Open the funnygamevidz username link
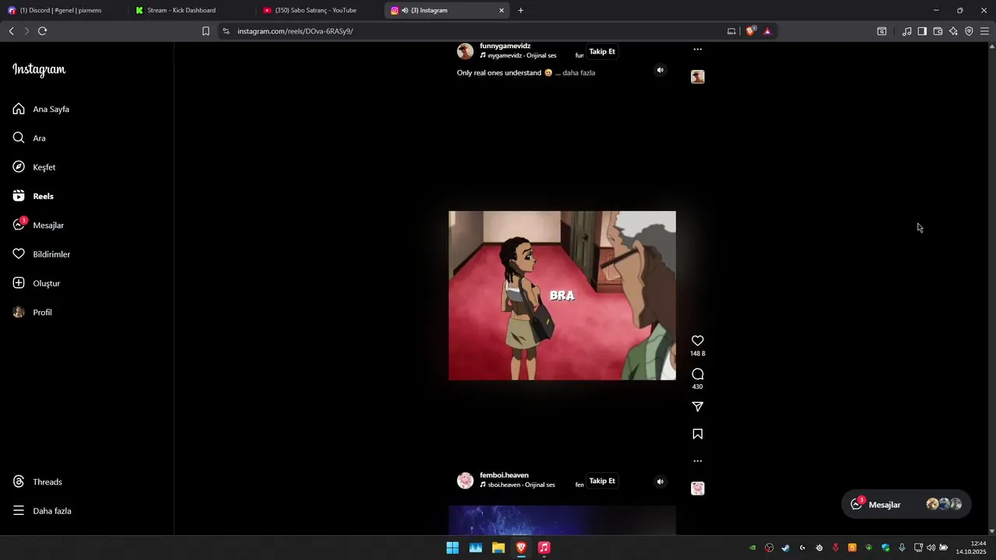This screenshot has height=560, width=996. click(x=505, y=46)
